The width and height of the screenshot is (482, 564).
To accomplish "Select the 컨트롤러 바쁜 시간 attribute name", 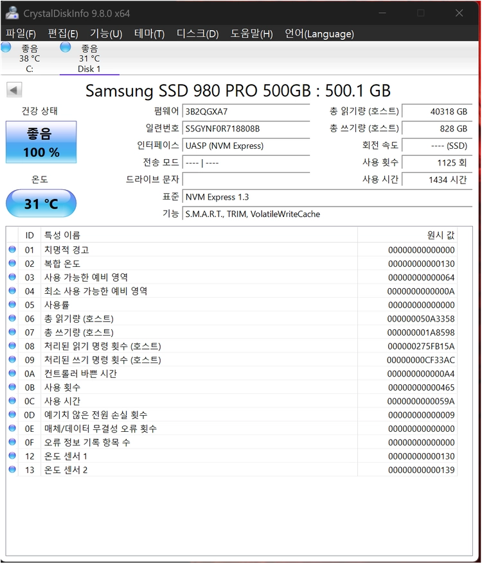I will pos(80,373).
